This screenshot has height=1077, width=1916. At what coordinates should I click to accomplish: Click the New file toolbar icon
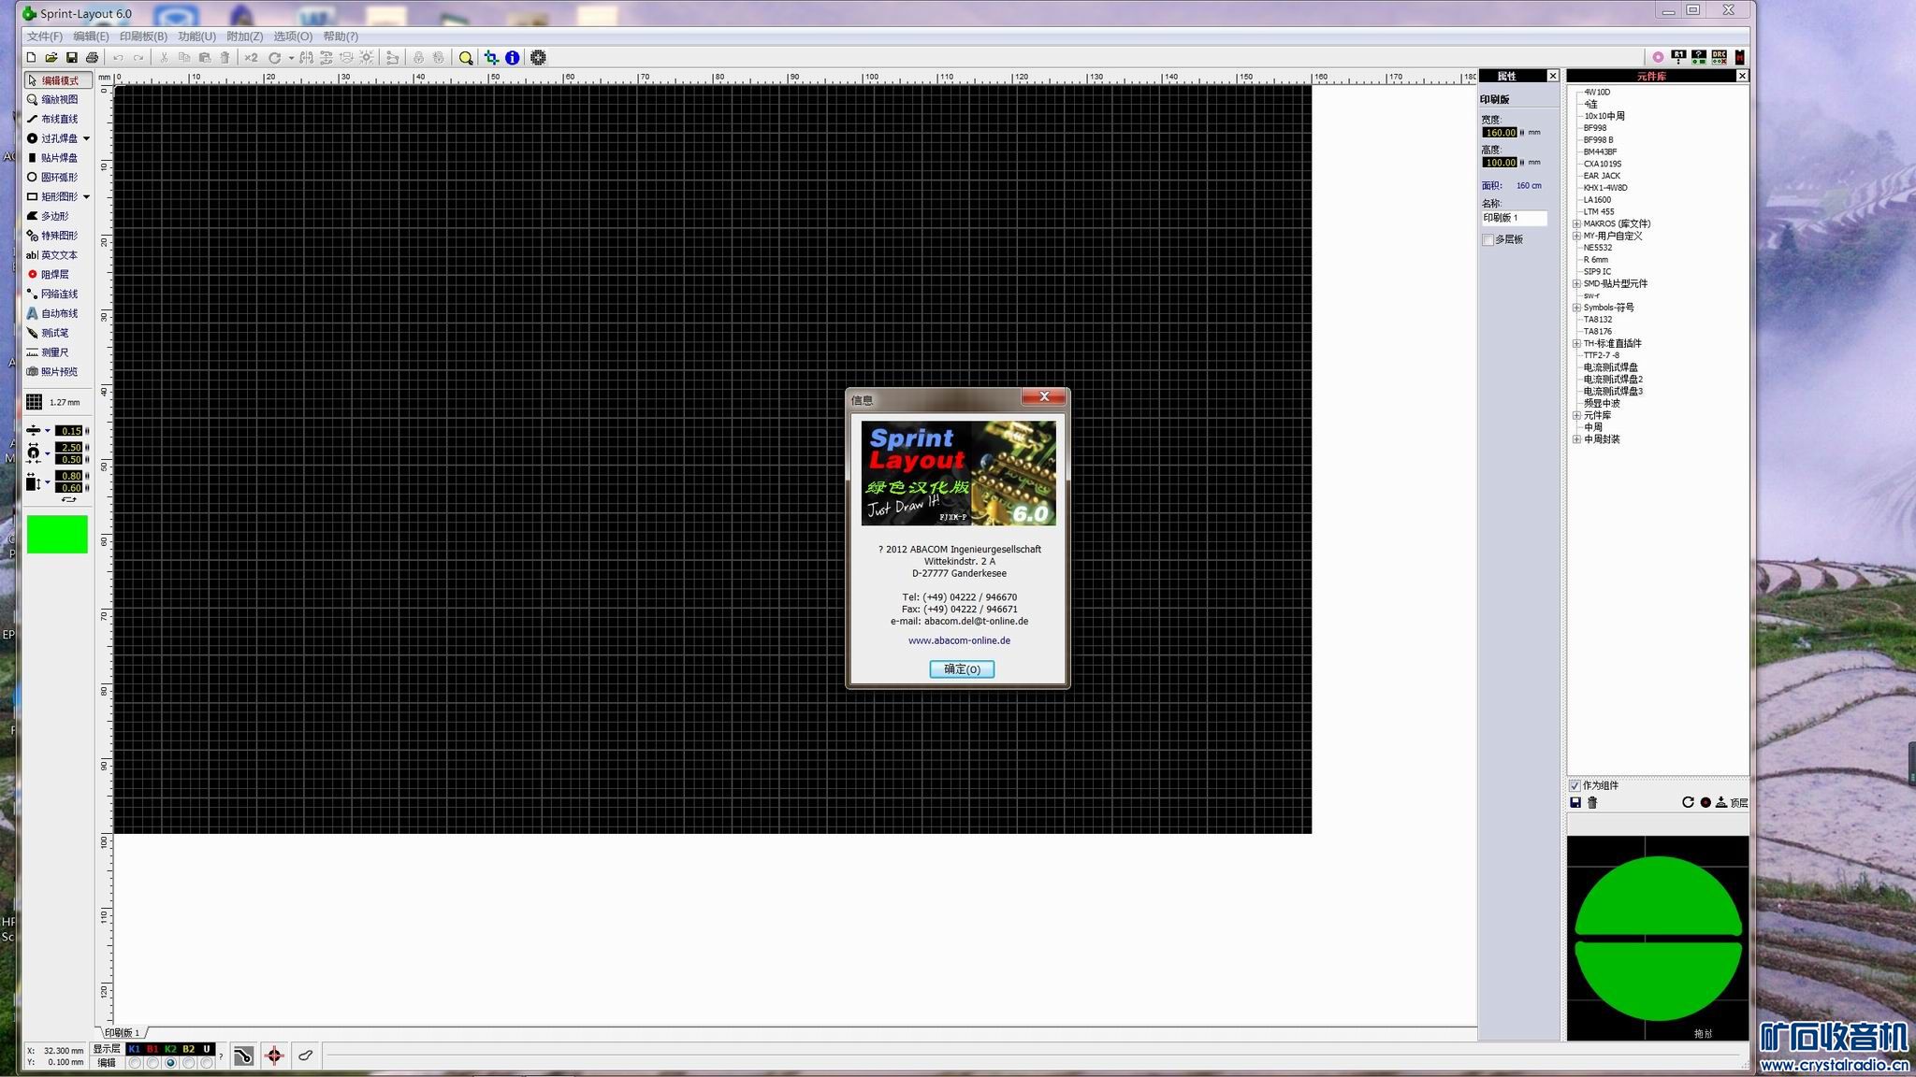(31, 58)
